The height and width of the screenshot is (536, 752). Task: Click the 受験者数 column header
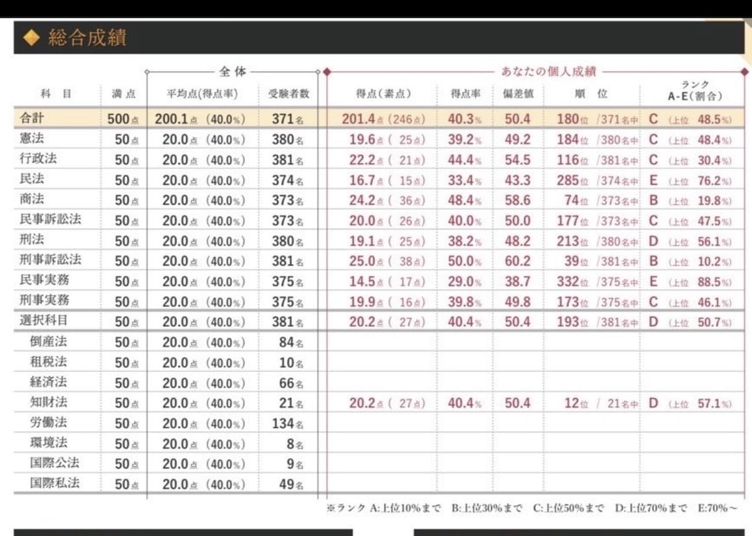coord(288,94)
